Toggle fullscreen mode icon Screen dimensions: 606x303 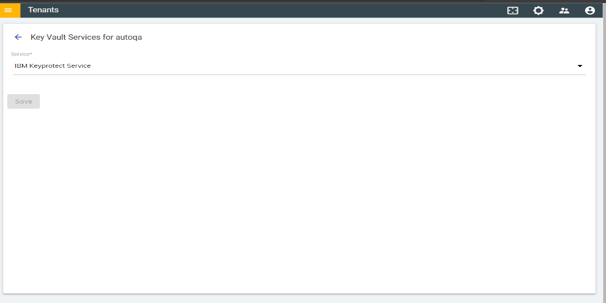[512, 11]
